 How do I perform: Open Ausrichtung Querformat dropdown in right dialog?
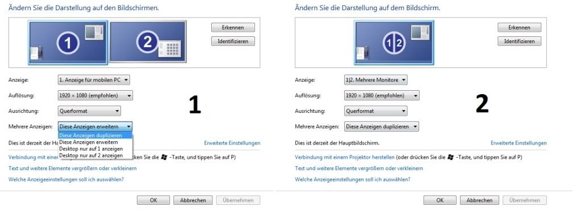[x=376, y=111]
